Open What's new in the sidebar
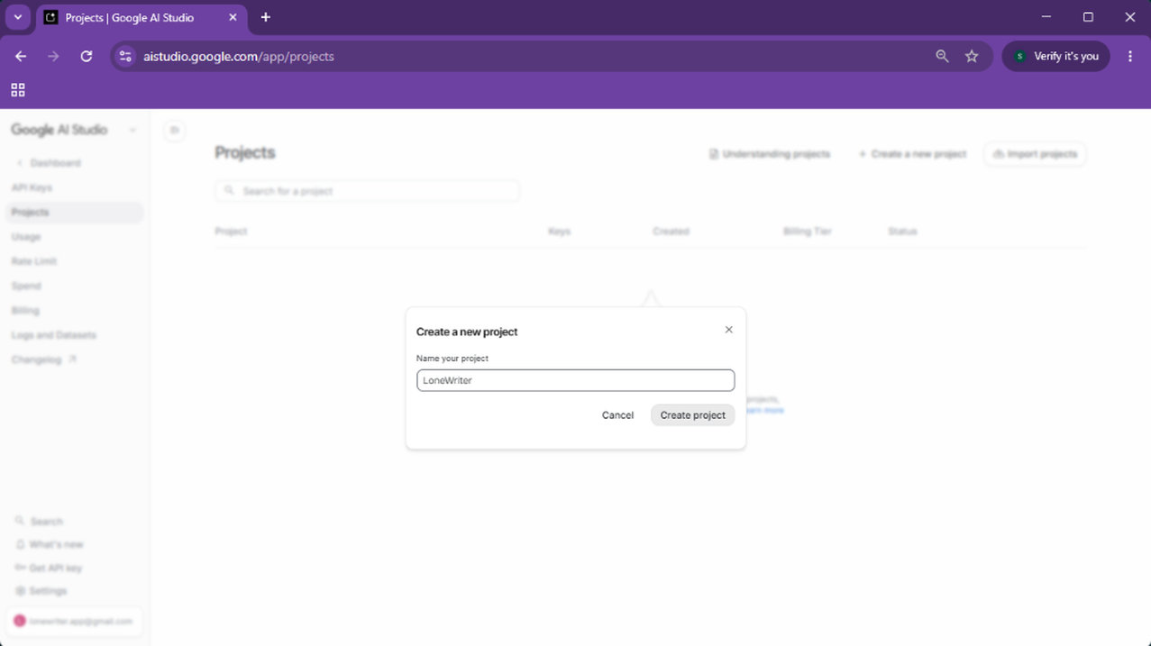1151x646 pixels. point(50,545)
